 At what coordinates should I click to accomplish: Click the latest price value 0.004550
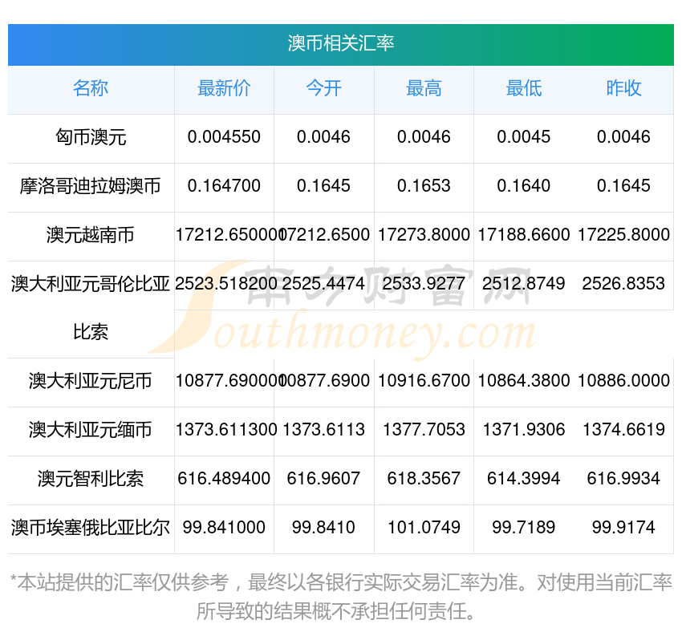[224, 137]
